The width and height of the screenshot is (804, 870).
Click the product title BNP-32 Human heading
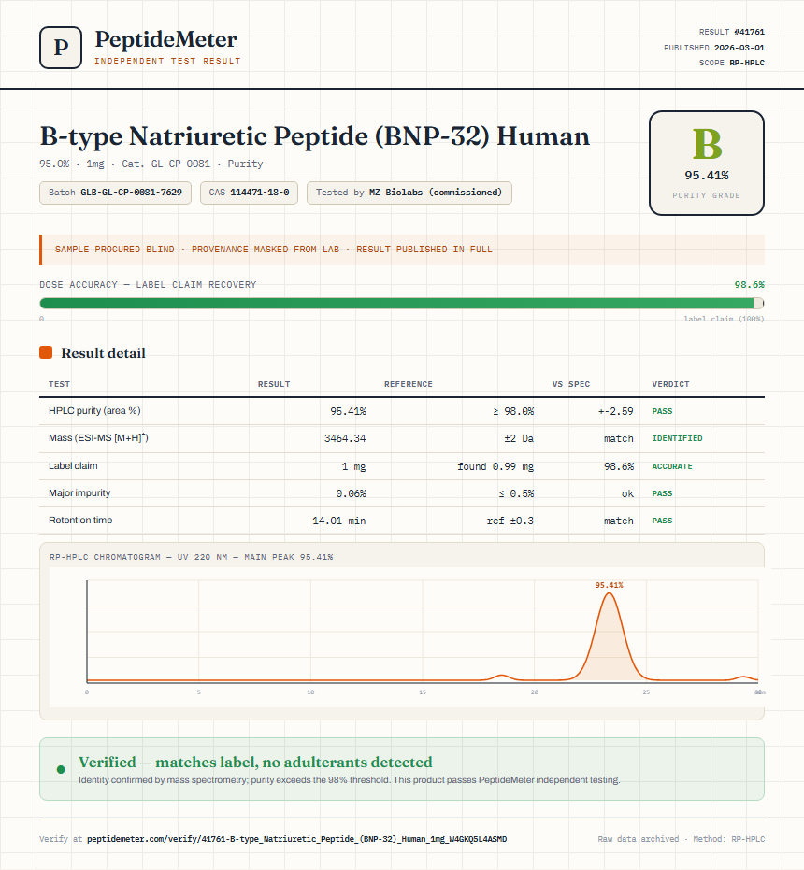[315, 136]
